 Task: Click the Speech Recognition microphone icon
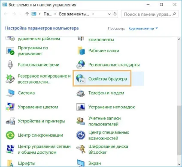click(10, 65)
